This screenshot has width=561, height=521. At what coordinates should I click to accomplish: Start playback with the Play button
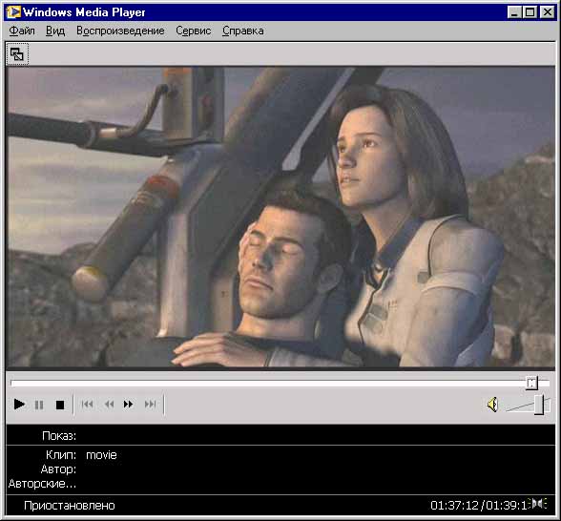(x=19, y=405)
